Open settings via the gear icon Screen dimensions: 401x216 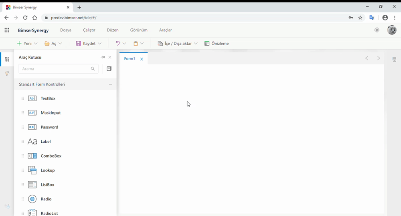pos(377,30)
